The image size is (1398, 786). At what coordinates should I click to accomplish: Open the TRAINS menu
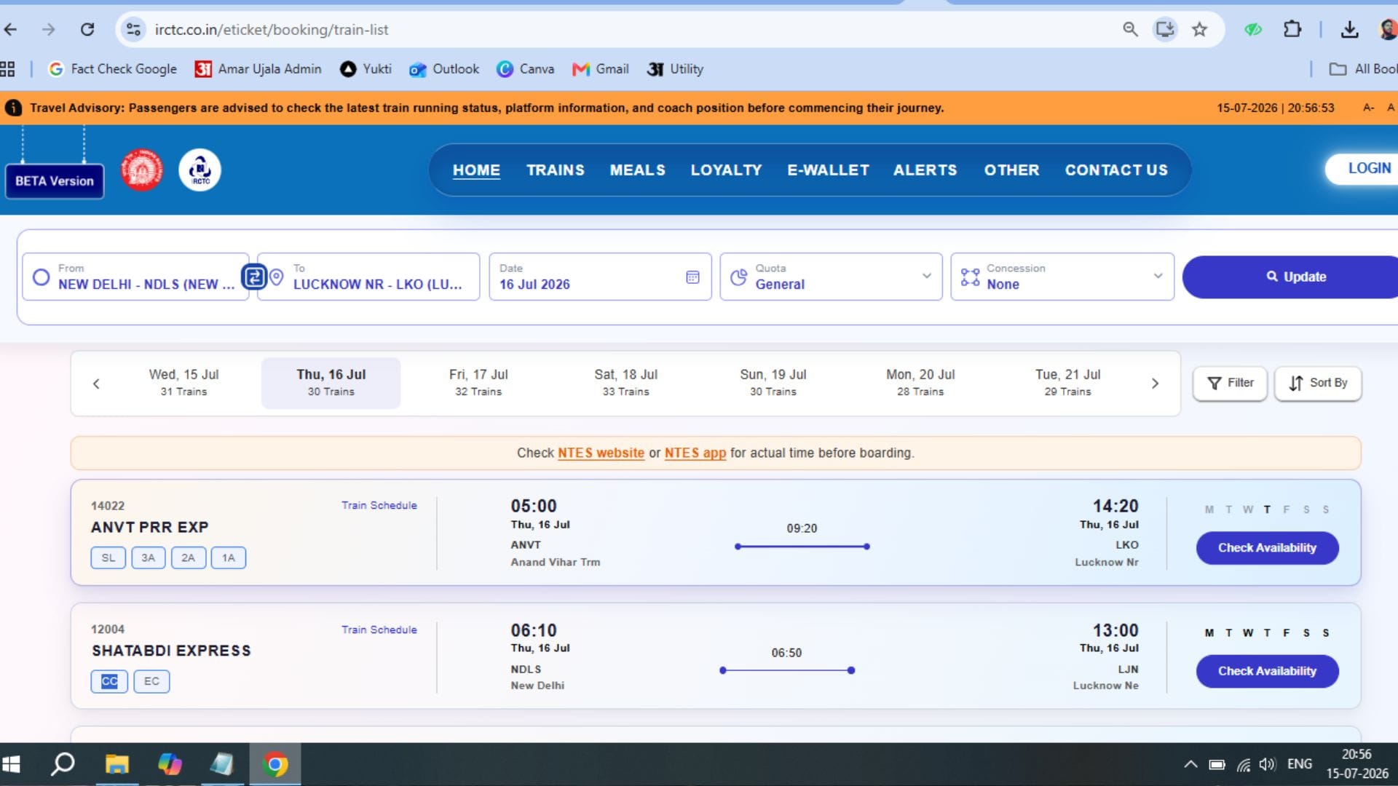point(556,170)
